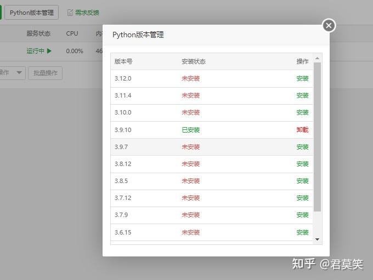Install Python version 3.6.15
Image resolution: width=373 pixels, height=280 pixels.
pos(302,232)
